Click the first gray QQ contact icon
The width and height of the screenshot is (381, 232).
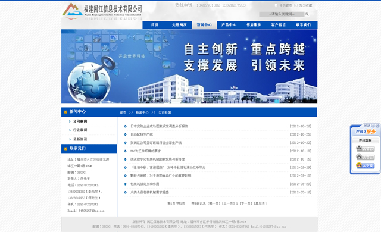(366, 148)
